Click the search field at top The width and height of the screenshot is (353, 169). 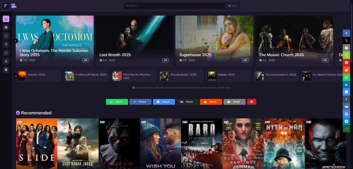[x=174, y=6]
